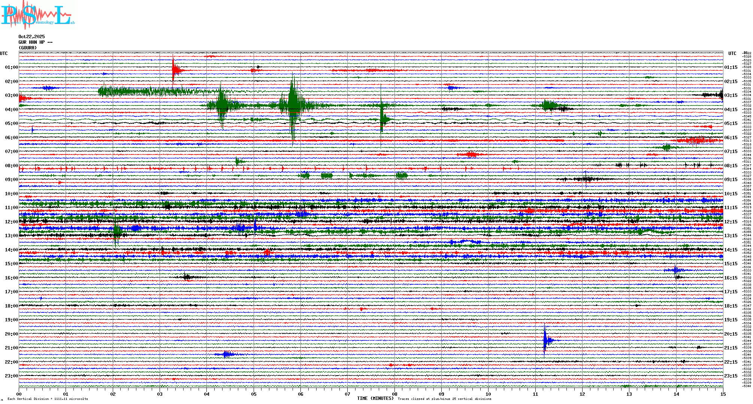Click the PSL Seismology Lab logo
Screen dimensions: 753x404
37,15
